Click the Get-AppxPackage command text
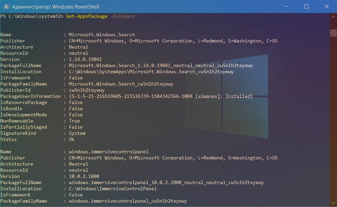The image size is (337, 207). [x=86, y=16]
